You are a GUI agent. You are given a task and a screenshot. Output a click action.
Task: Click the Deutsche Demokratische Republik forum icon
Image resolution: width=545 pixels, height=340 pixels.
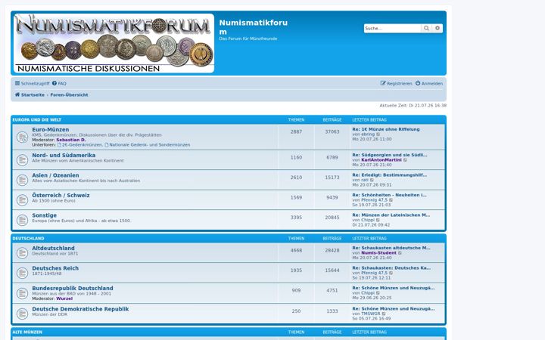[22, 314]
